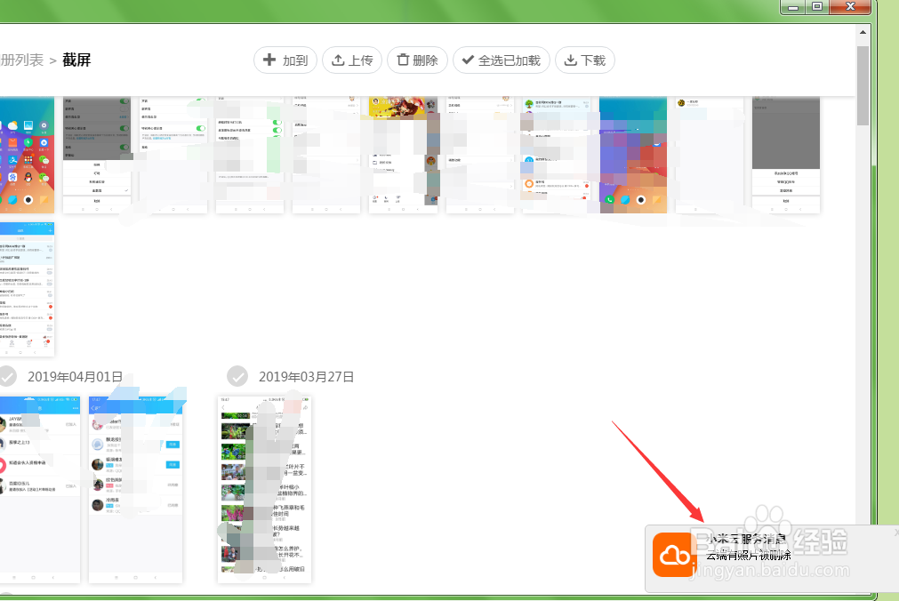The image size is (899, 601).
Task: Open the green toggle switches screenshot thumbnail
Action: click(x=249, y=155)
